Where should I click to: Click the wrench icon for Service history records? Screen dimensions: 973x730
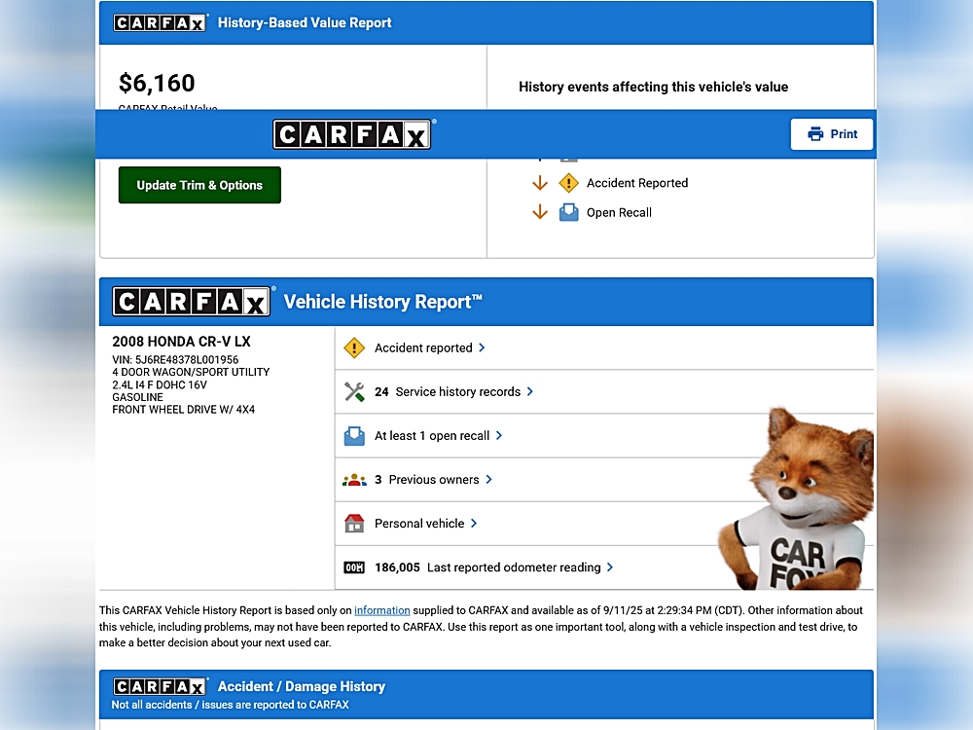tap(354, 391)
